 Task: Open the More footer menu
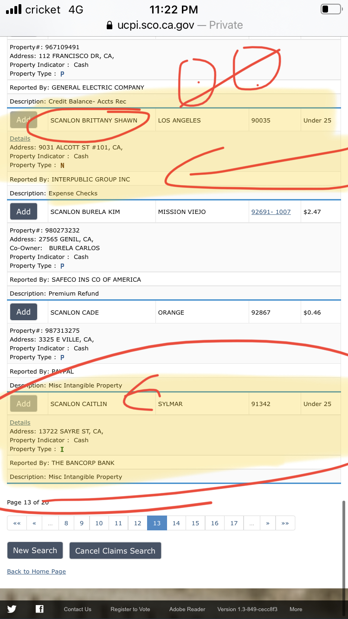[296, 609]
